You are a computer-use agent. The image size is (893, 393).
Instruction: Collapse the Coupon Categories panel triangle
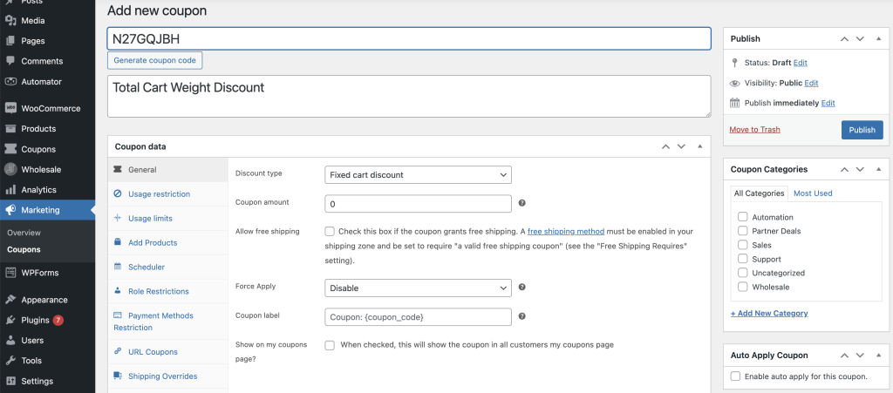(879, 169)
